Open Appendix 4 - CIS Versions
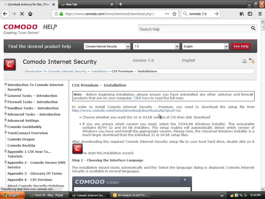This screenshot has width=265, height=199. (30, 180)
